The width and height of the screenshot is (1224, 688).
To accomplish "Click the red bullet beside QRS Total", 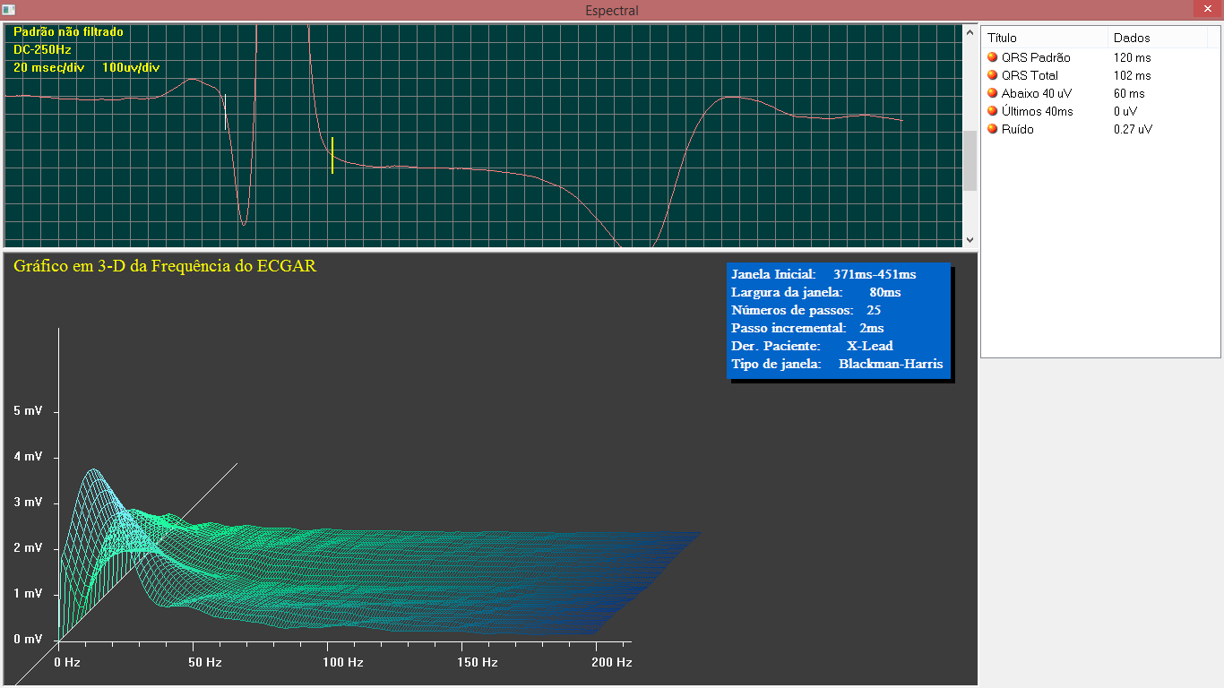I will [992, 75].
